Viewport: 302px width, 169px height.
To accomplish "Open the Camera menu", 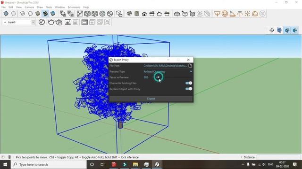I will [x=29, y=7].
